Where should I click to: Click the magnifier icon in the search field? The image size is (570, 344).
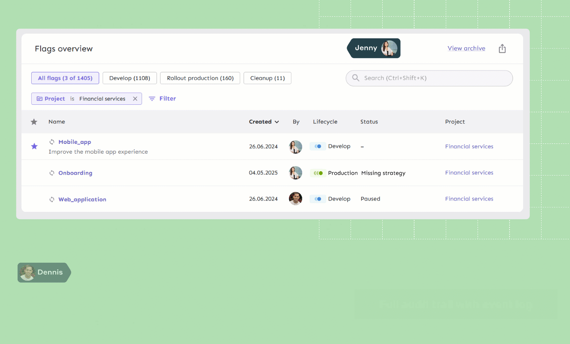[x=356, y=78]
